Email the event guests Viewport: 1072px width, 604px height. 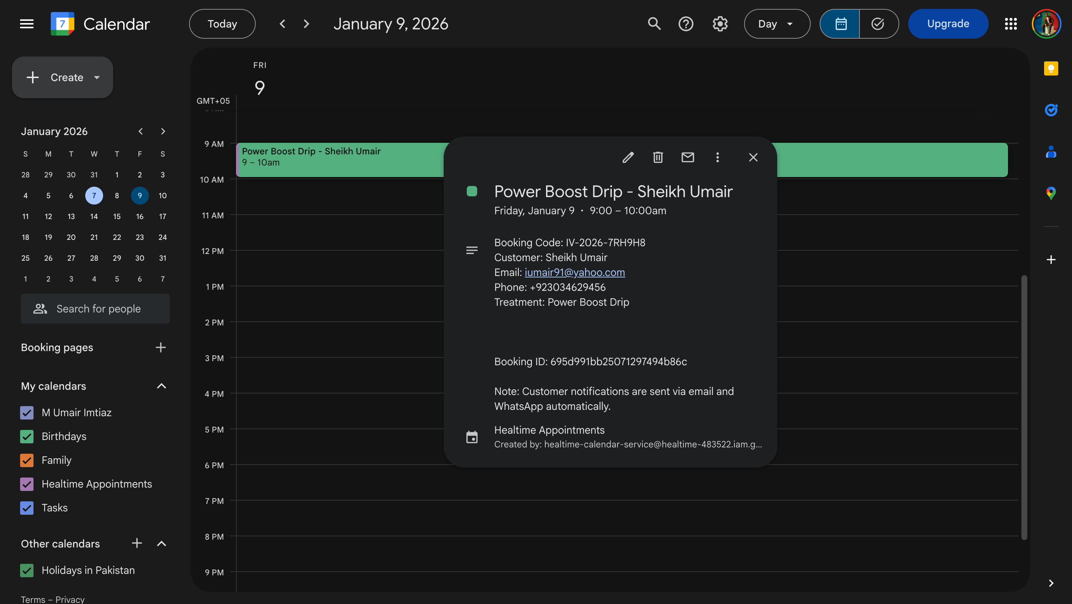(687, 157)
